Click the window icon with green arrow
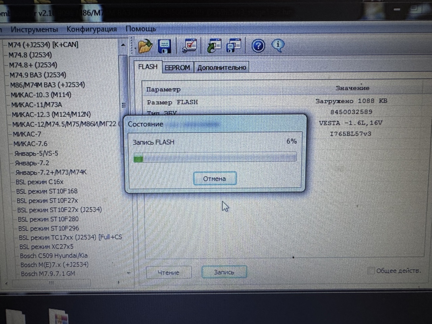Screen dimensions: 432x324 214,46
